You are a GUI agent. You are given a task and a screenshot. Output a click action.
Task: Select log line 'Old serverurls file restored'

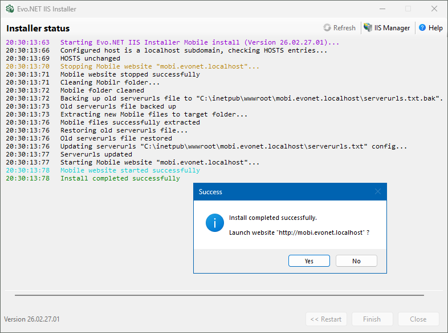[x=116, y=139]
